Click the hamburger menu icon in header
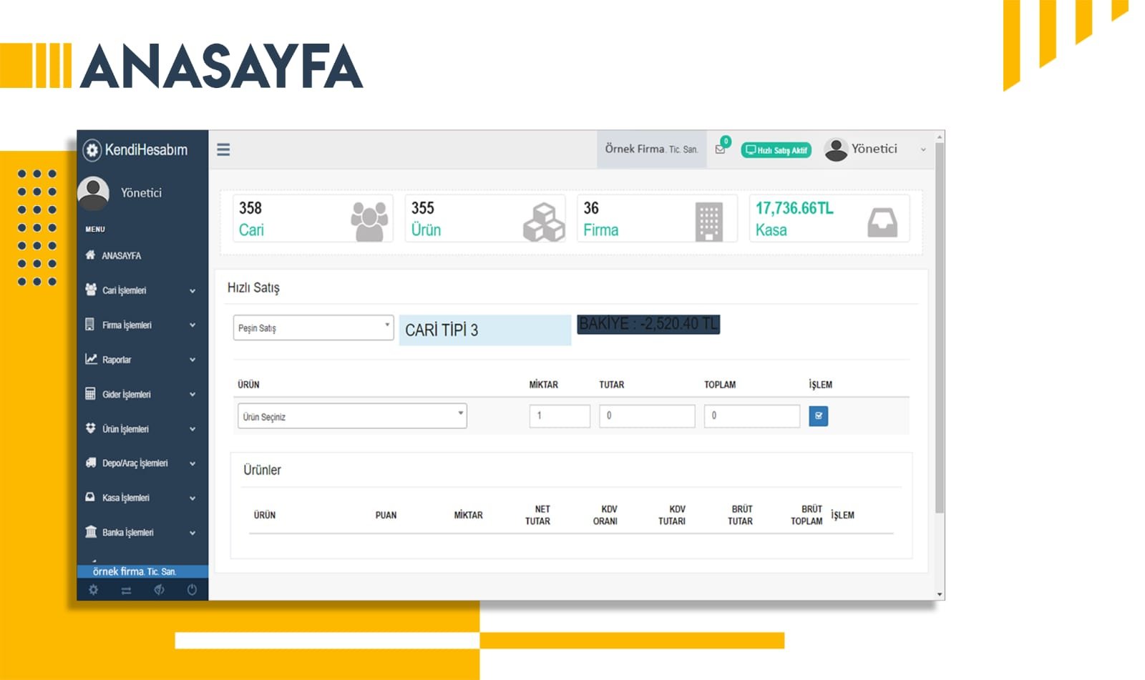This screenshot has width=1145, height=680. click(223, 149)
